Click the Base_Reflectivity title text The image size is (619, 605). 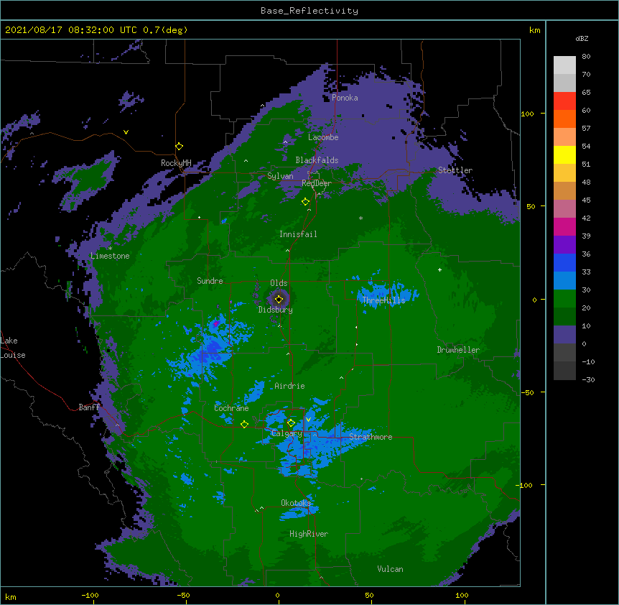pyautogui.click(x=309, y=11)
